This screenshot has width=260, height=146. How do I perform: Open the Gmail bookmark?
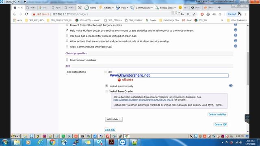(187, 20)
